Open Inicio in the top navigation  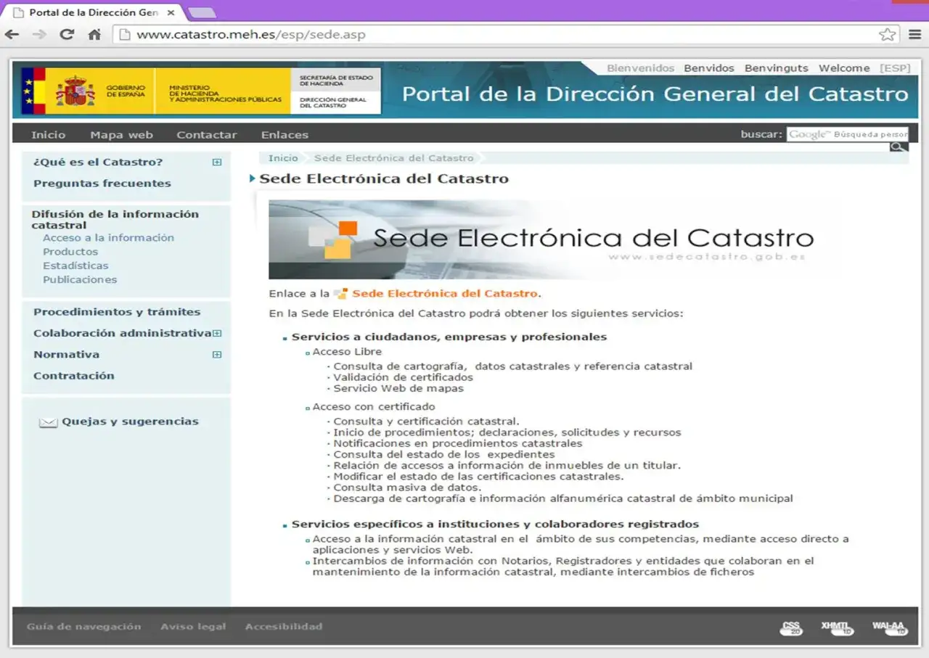click(x=48, y=135)
